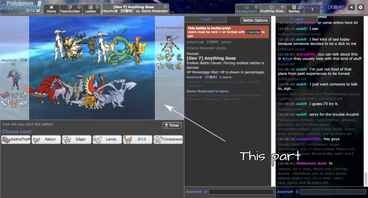Close the Teambuilder tab
Screen dimensions: 368x198
[79, 7]
